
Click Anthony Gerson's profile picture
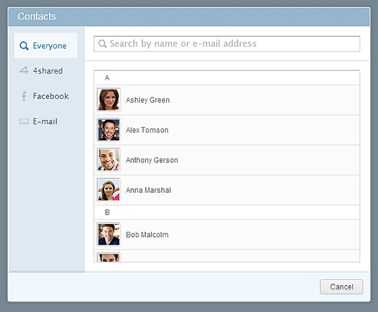tap(108, 160)
